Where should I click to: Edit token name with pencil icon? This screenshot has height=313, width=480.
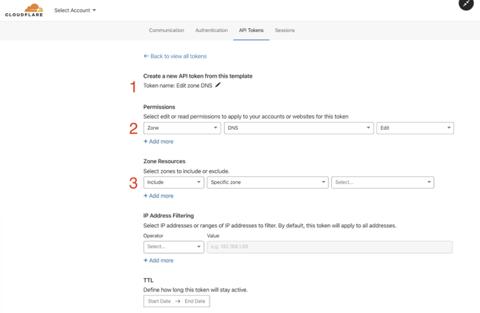point(217,85)
